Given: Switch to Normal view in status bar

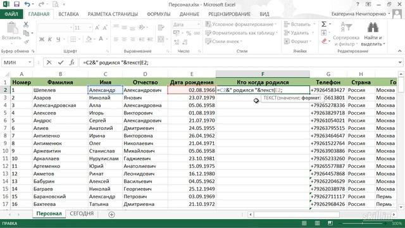Looking at the screenshot, I should [304, 223].
